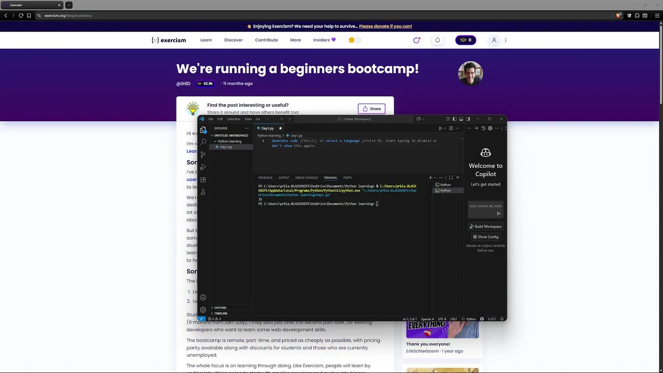663x373 pixels.
Task: Open Explorer views and more actions menu
Action: point(247,128)
